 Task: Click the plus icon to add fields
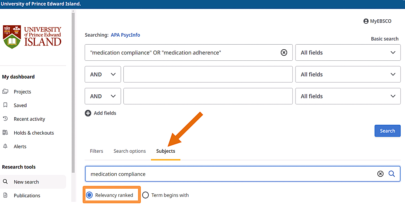[88, 113]
